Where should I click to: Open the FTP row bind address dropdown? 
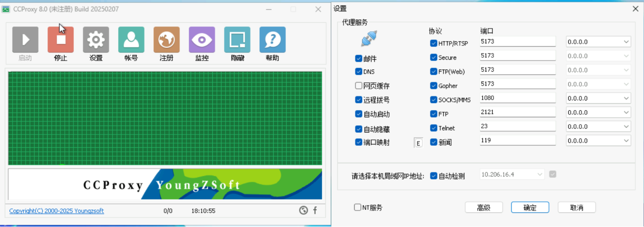598,113
